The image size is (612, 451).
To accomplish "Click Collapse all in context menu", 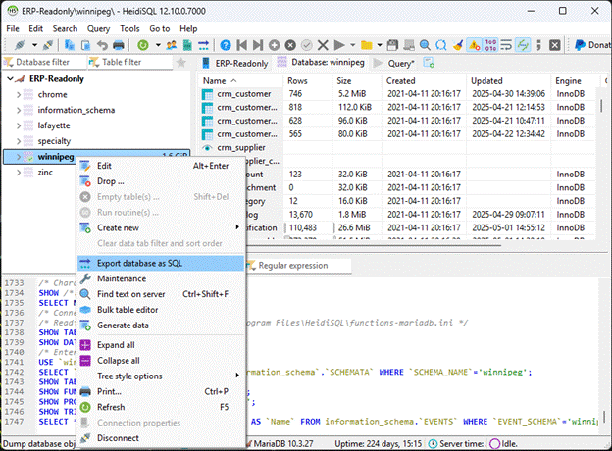I will click(x=161, y=361).
